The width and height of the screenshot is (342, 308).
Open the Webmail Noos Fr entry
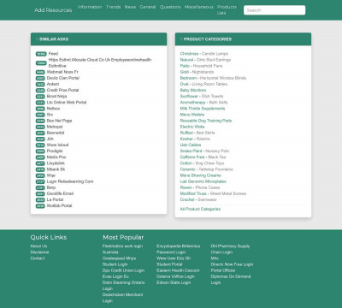(62, 72)
